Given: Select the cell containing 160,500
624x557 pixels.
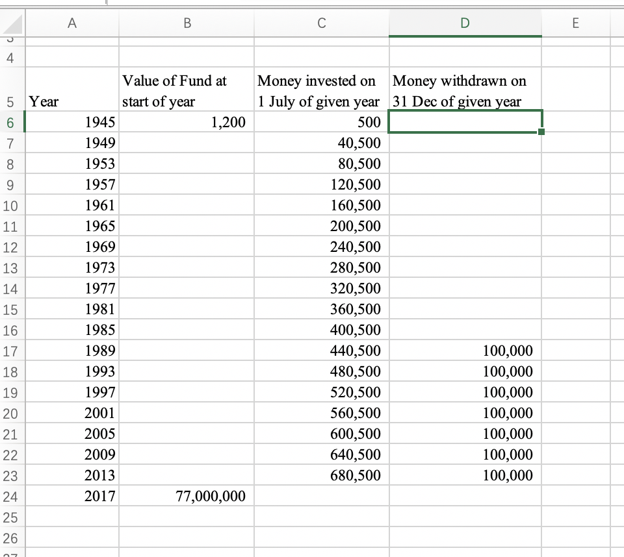Looking at the screenshot, I should (x=322, y=204).
